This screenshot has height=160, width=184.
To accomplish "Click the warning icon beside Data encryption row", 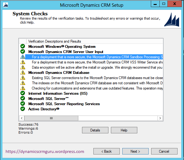I will pyautogui.click(x=23, y=67).
